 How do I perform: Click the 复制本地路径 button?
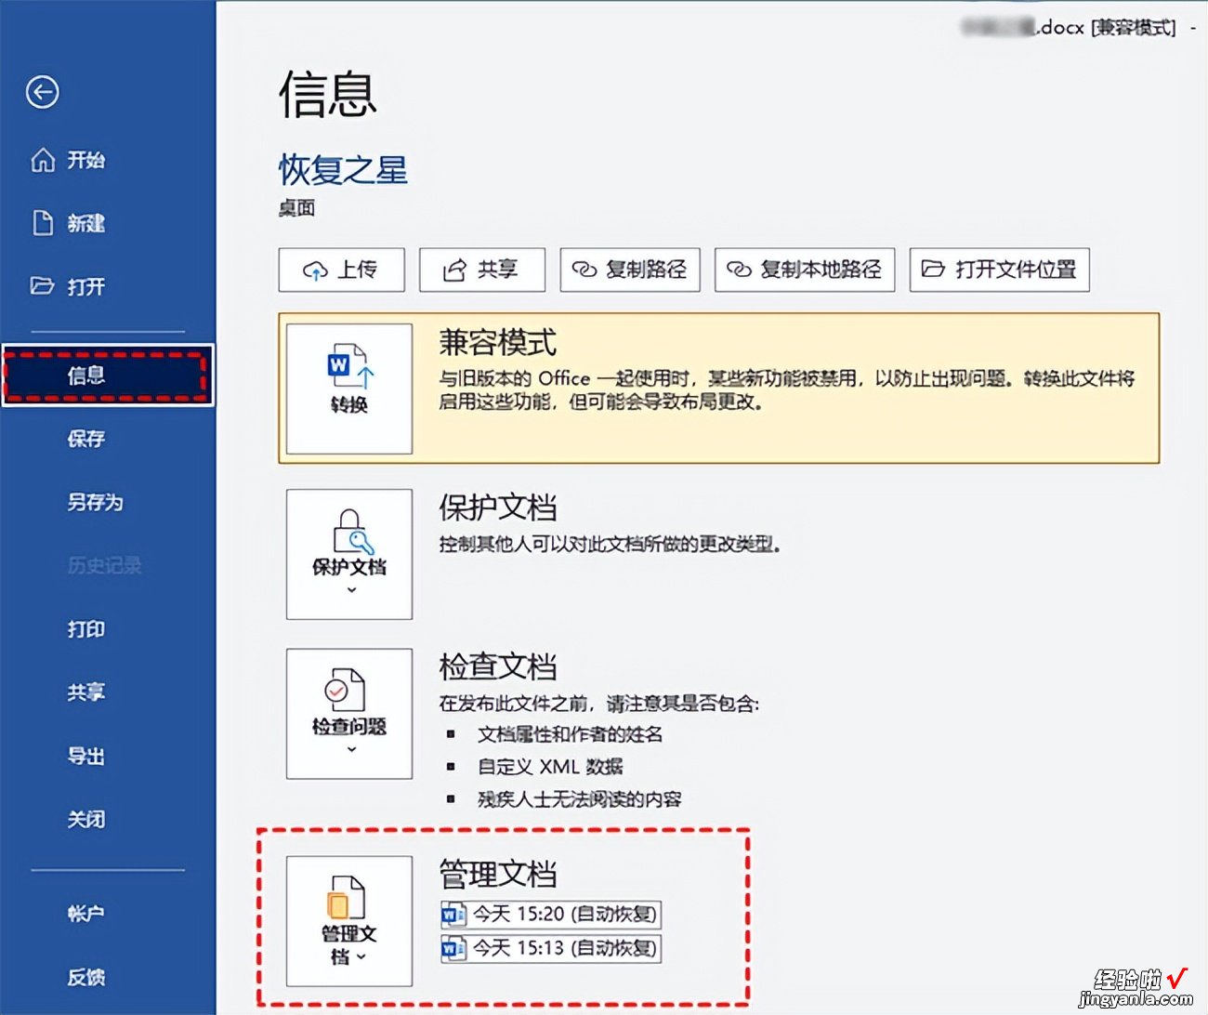805,270
